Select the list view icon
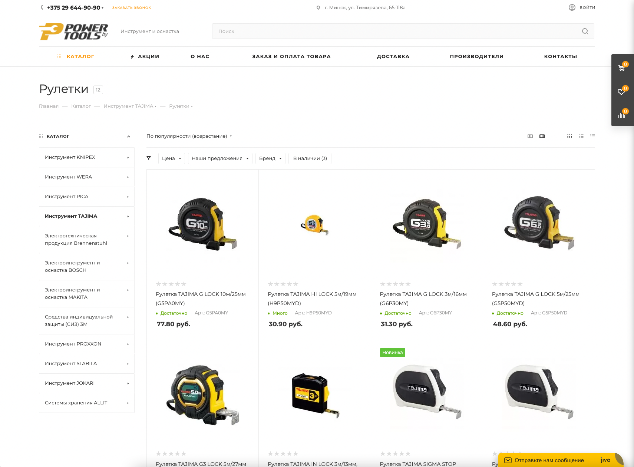This screenshot has height=467, width=634. [x=581, y=136]
